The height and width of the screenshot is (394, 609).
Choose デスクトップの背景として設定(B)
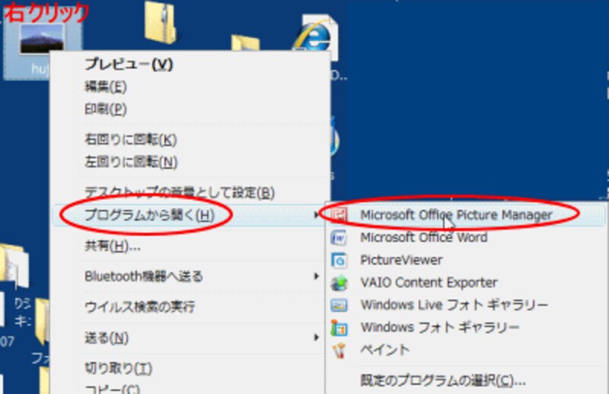coord(180,192)
